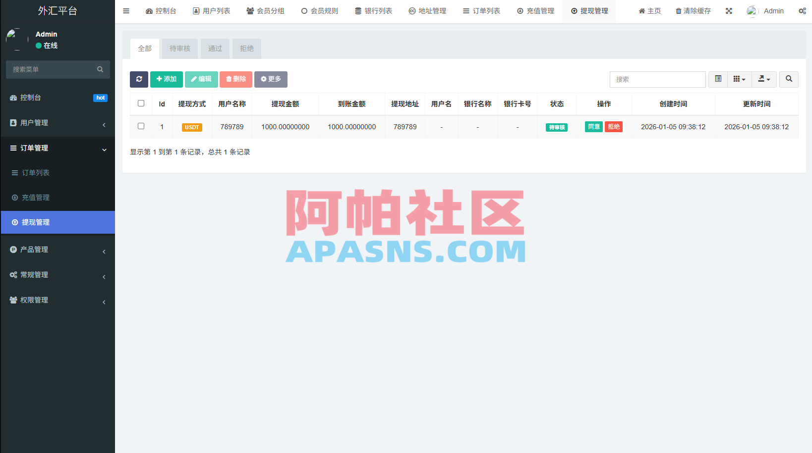Image resolution: width=812 pixels, height=453 pixels.
Task: Approve withdrawal with 同意 button
Action: (x=594, y=127)
